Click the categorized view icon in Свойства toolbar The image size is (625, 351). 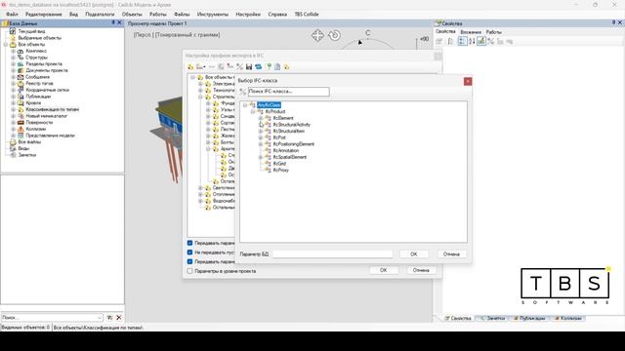pos(462,41)
